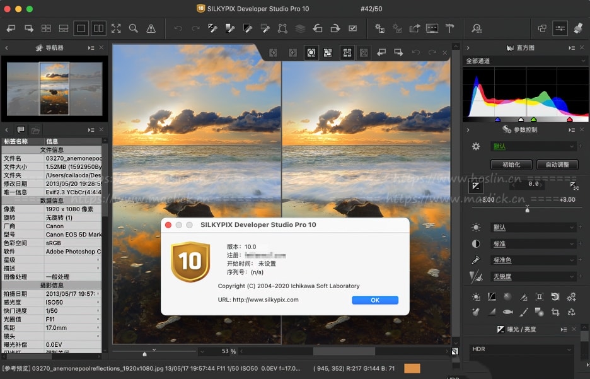Click the 初始化 button
This screenshot has height=379, width=590.
tap(511, 165)
